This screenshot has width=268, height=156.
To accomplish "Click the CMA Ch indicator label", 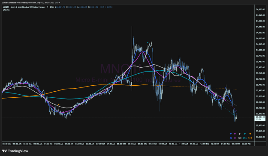I will coord(6,10).
